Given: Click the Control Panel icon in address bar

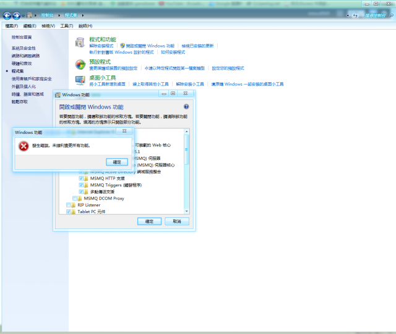Looking at the screenshot, I should coord(29,15).
